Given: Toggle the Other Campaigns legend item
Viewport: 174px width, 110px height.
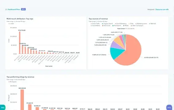Looking at the screenshot, I should tap(137, 26).
